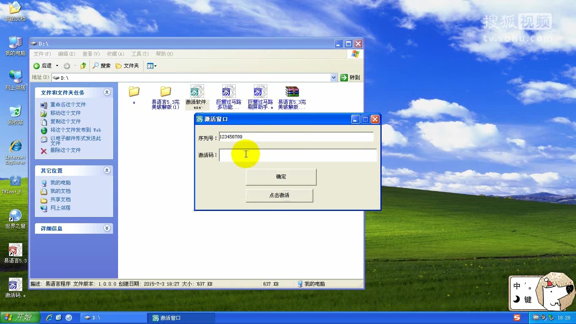Toggle the 文件夹 folders pane
Screen dimensions: 576x324
127,66
